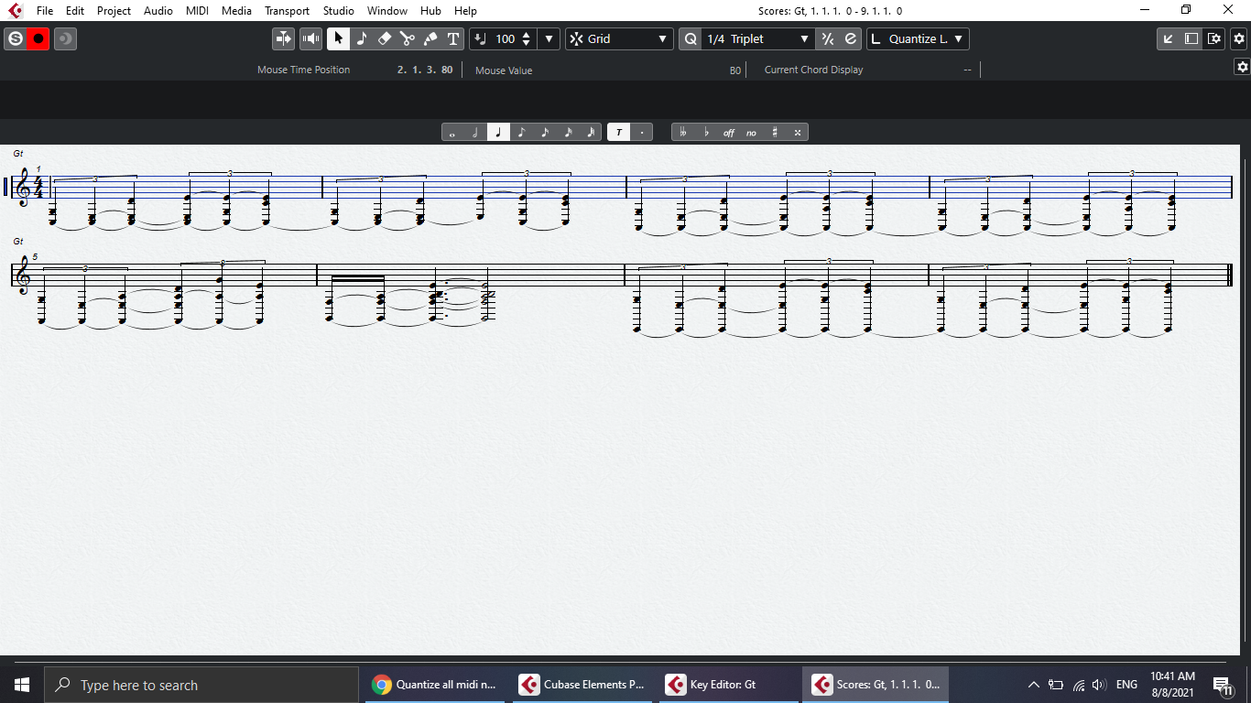Enable acoustic feedback speaker icon
The height and width of the screenshot is (703, 1251).
tap(310, 38)
